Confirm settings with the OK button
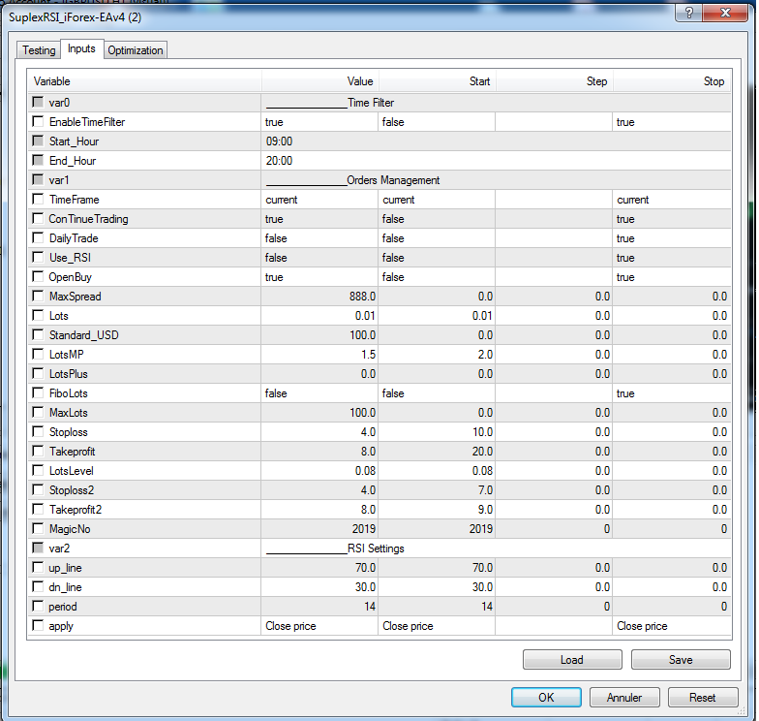 [x=546, y=698]
